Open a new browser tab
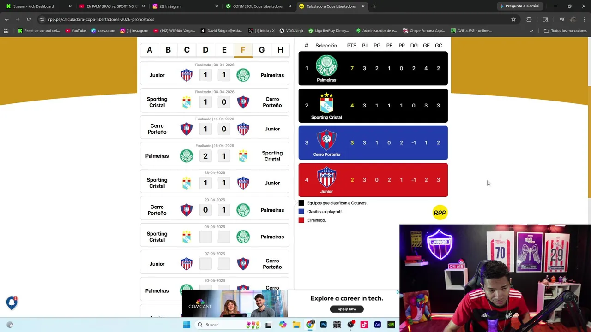The width and height of the screenshot is (591, 332). pyautogui.click(x=374, y=6)
